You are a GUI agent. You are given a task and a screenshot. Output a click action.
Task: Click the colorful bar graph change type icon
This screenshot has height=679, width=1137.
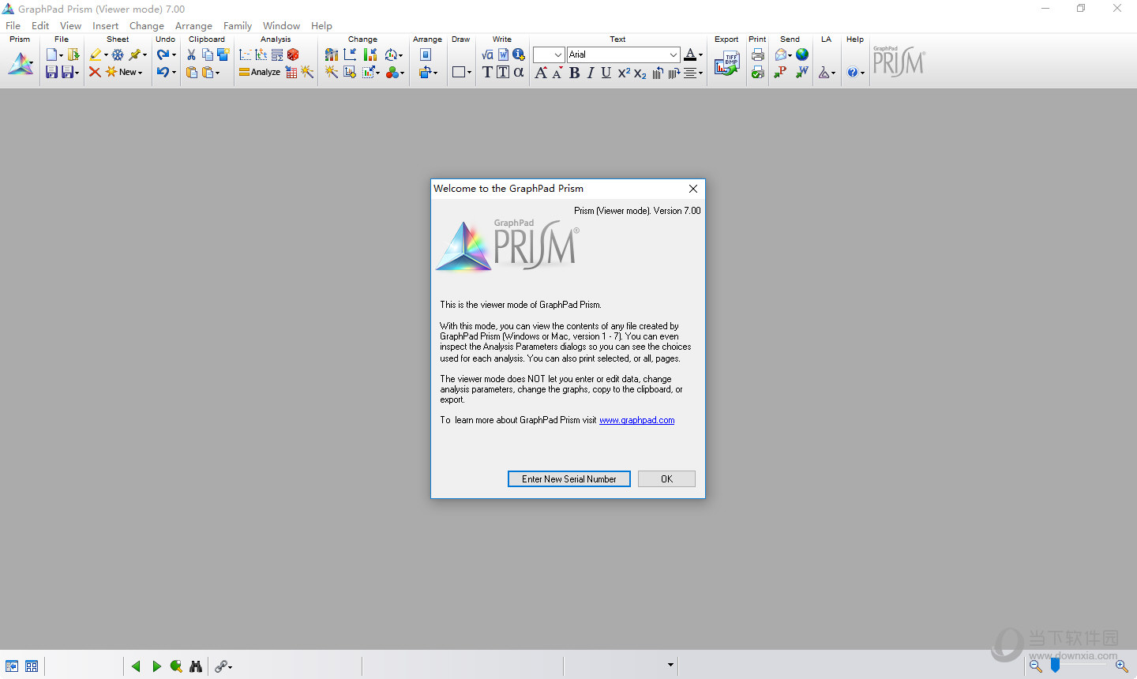point(332,54)
